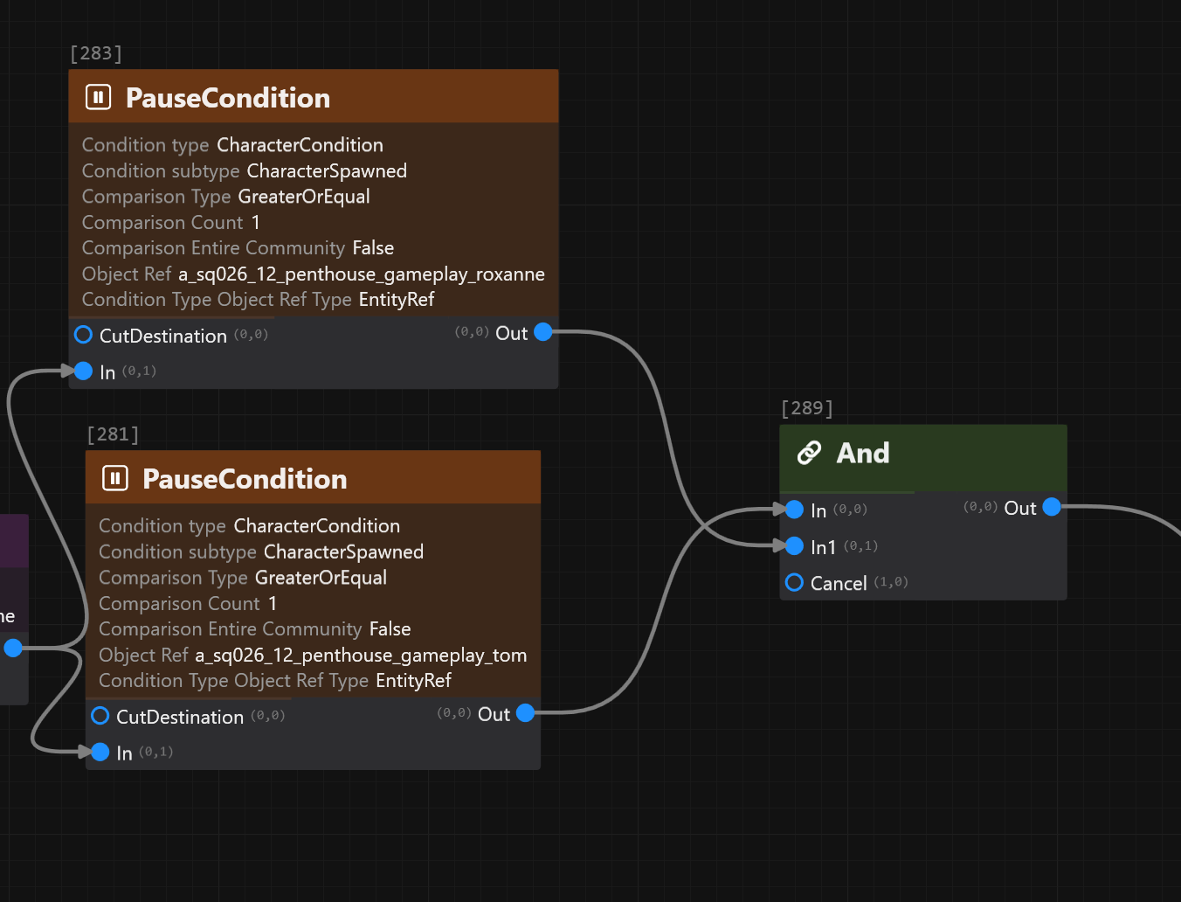Select the Cancel port on the And node
The height and width of the screenshot is (902, 1181).
794,582
